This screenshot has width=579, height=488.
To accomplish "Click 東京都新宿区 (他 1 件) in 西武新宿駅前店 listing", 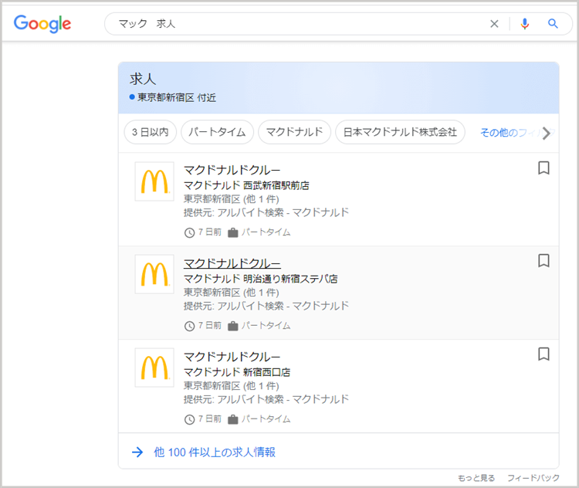I will coord(231,199).
